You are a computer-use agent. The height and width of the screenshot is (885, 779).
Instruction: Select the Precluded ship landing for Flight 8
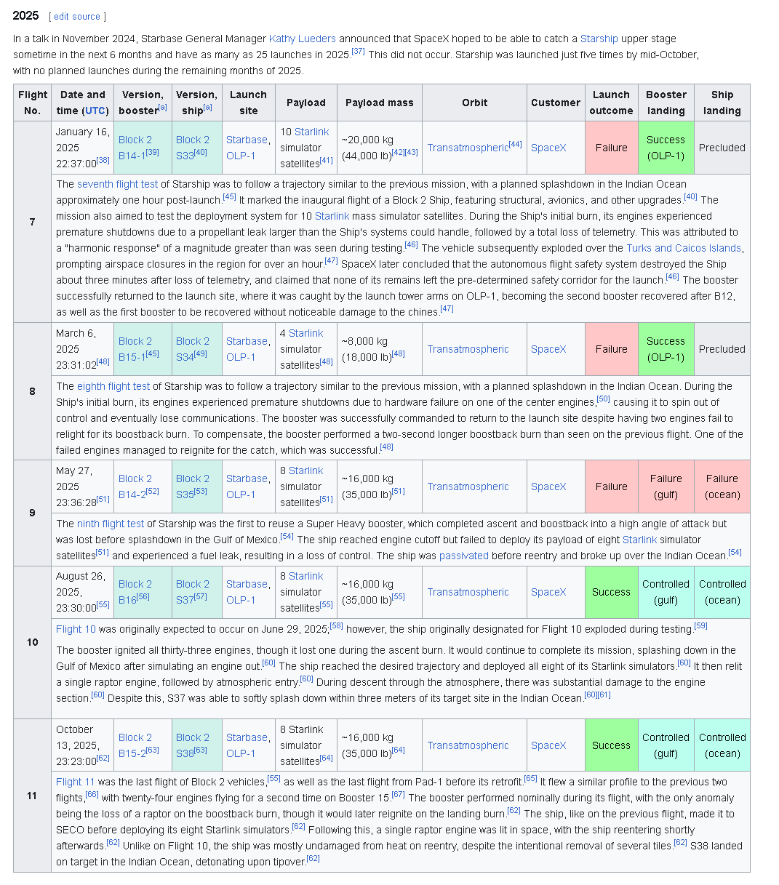[722, 349]
